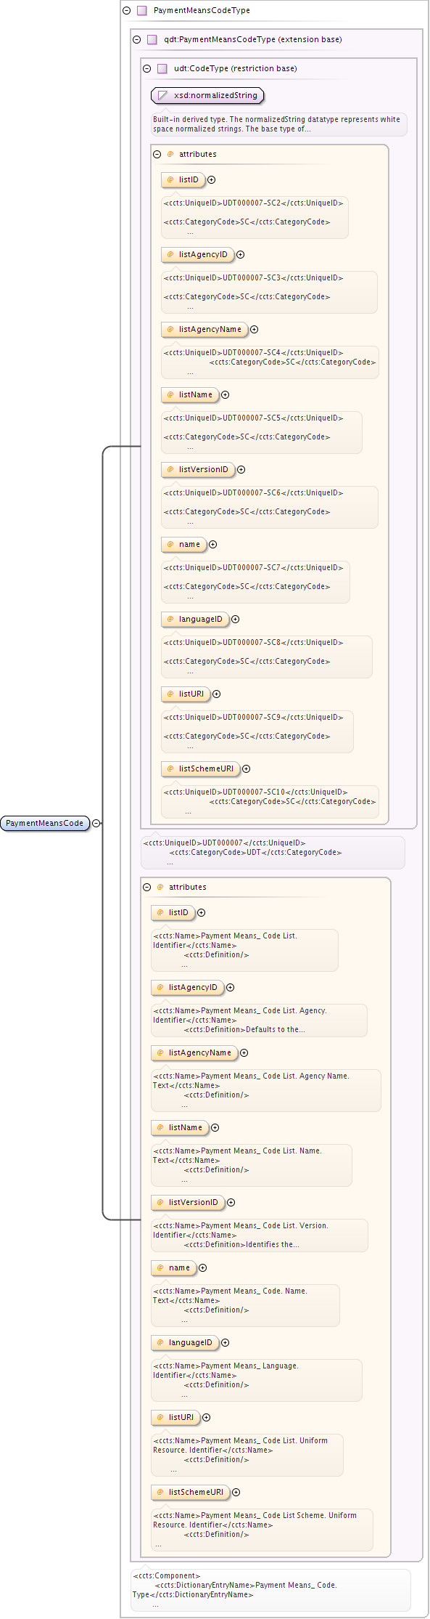Screen dimensions: 430x1619
Task: Expand plus icon beside upper listAgencyID
Action: [241, 255]
